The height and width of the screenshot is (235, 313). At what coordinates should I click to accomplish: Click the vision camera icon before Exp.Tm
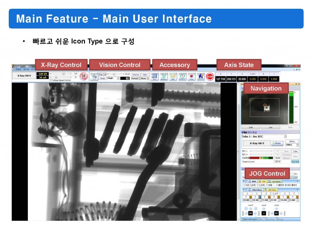coord(94,76)
